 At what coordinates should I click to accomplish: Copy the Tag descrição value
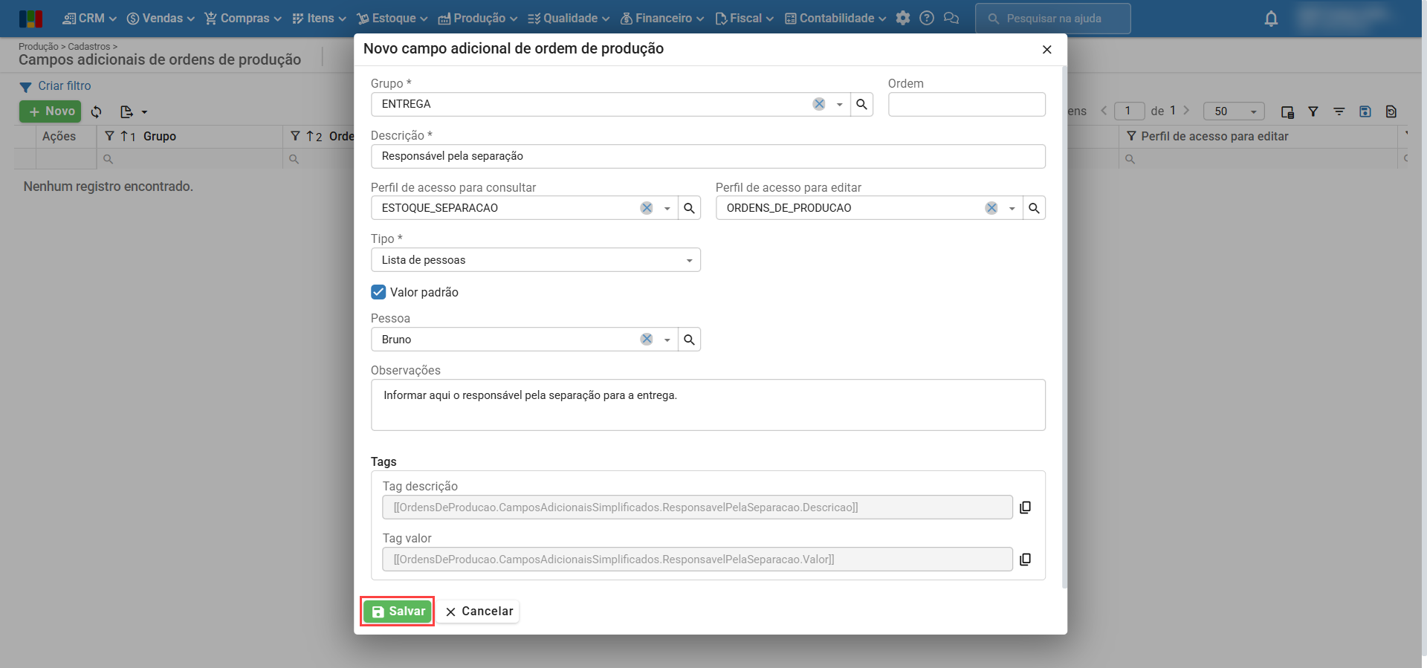1025,508
